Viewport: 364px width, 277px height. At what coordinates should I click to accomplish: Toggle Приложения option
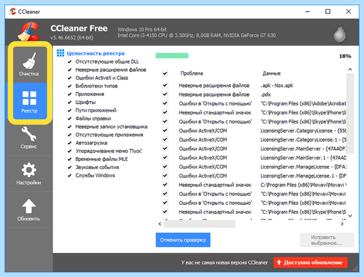(69, 94)
